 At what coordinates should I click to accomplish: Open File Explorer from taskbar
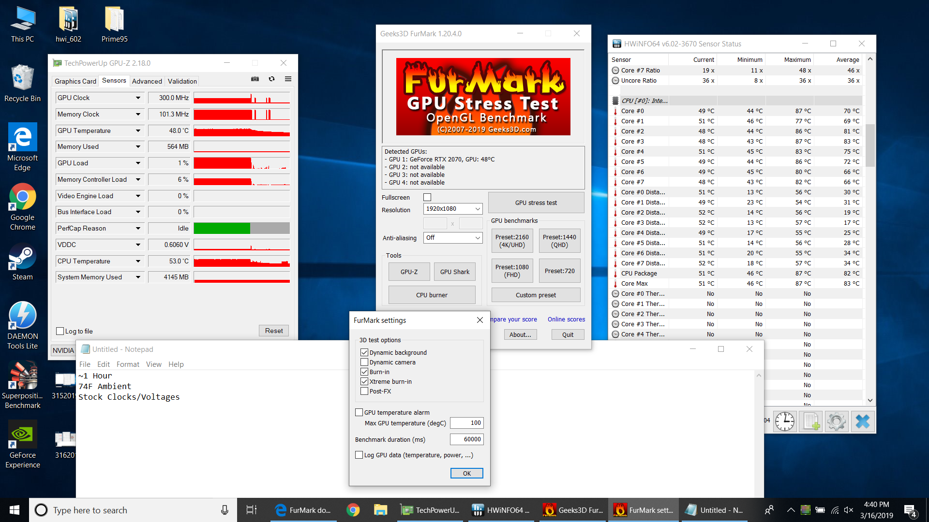click(x=380, y=510)
